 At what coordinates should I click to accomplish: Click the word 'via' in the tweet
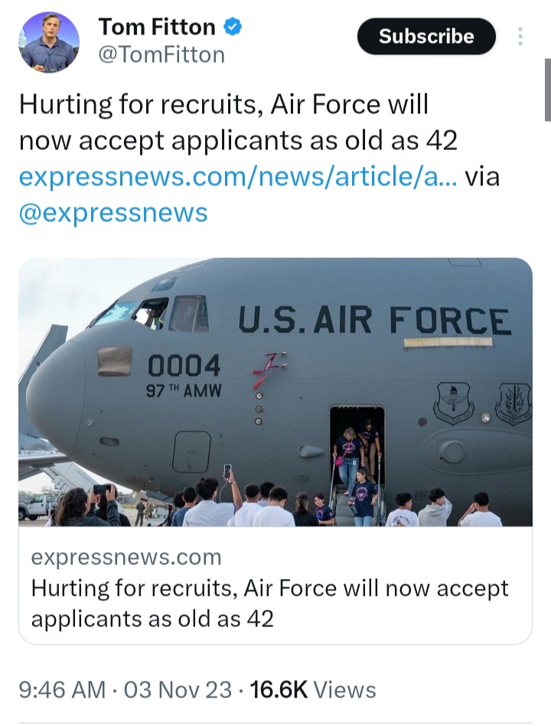tap(482, 176)
